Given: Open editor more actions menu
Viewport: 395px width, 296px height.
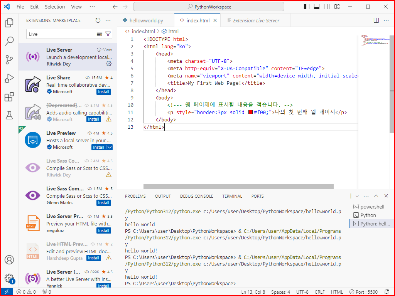Looking at the screenshot, I should pos(386,20).
